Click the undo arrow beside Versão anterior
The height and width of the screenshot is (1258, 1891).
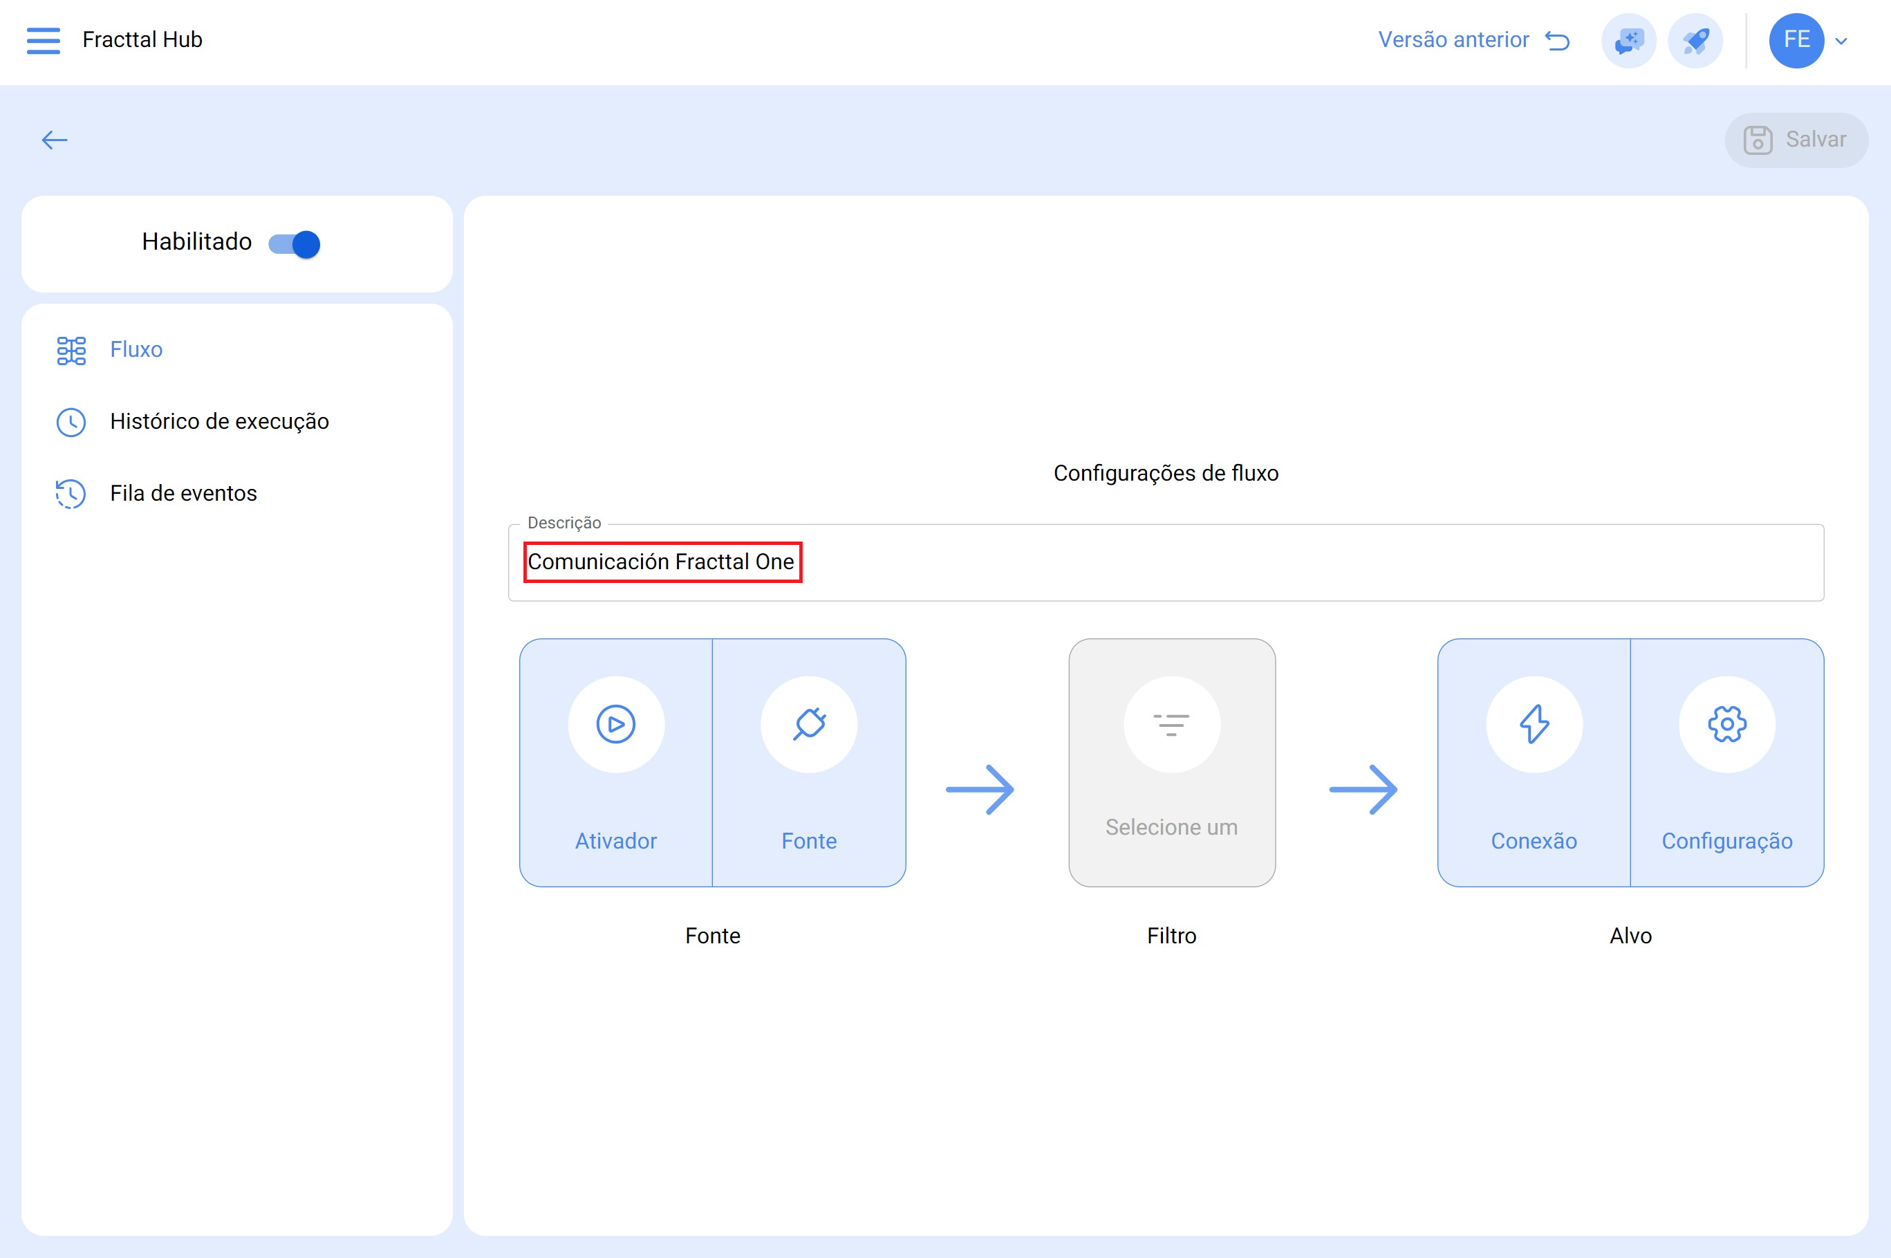pyautogui.click(x=1556, y=40)
